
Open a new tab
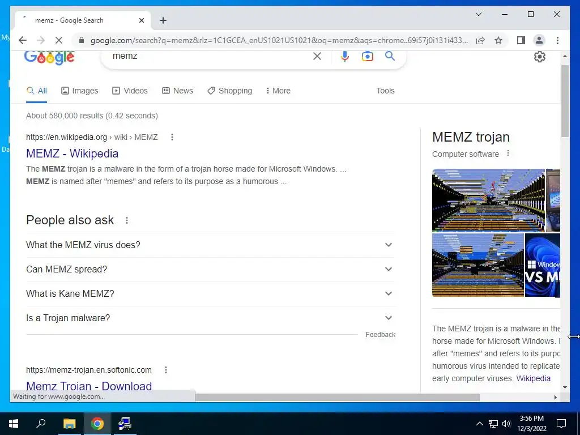pos(163,20)
